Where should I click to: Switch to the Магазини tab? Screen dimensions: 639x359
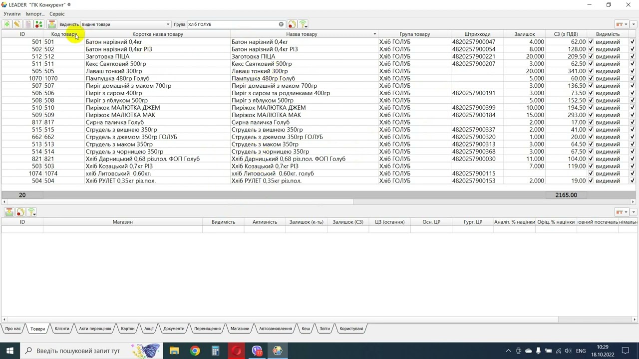point(240,329)
